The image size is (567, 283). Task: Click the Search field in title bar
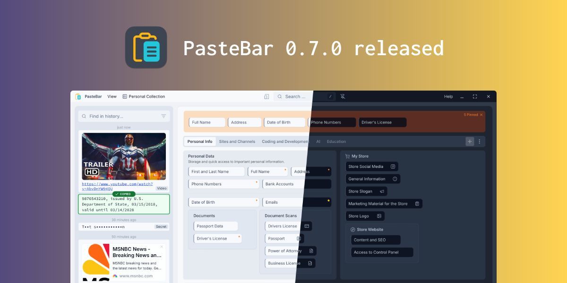(305, 97)
